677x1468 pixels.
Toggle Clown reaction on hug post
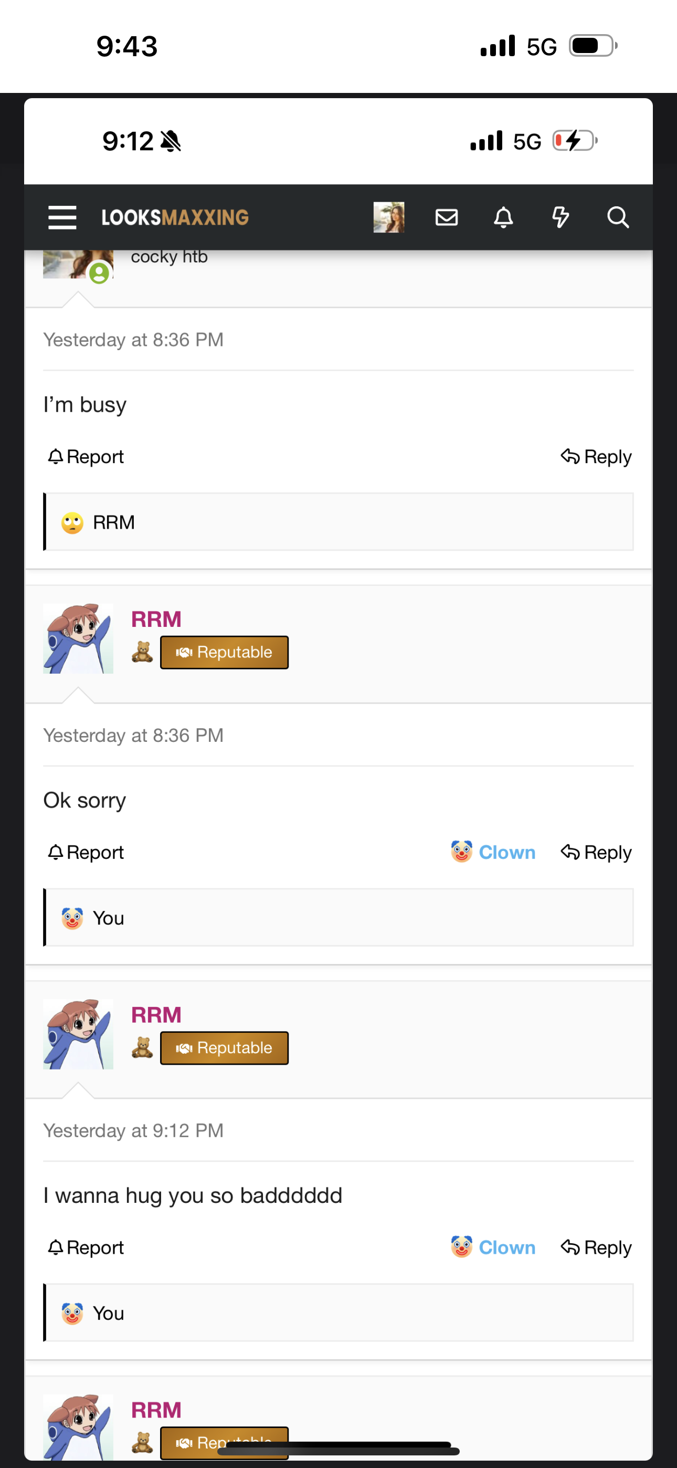(x=493, y=1247)
